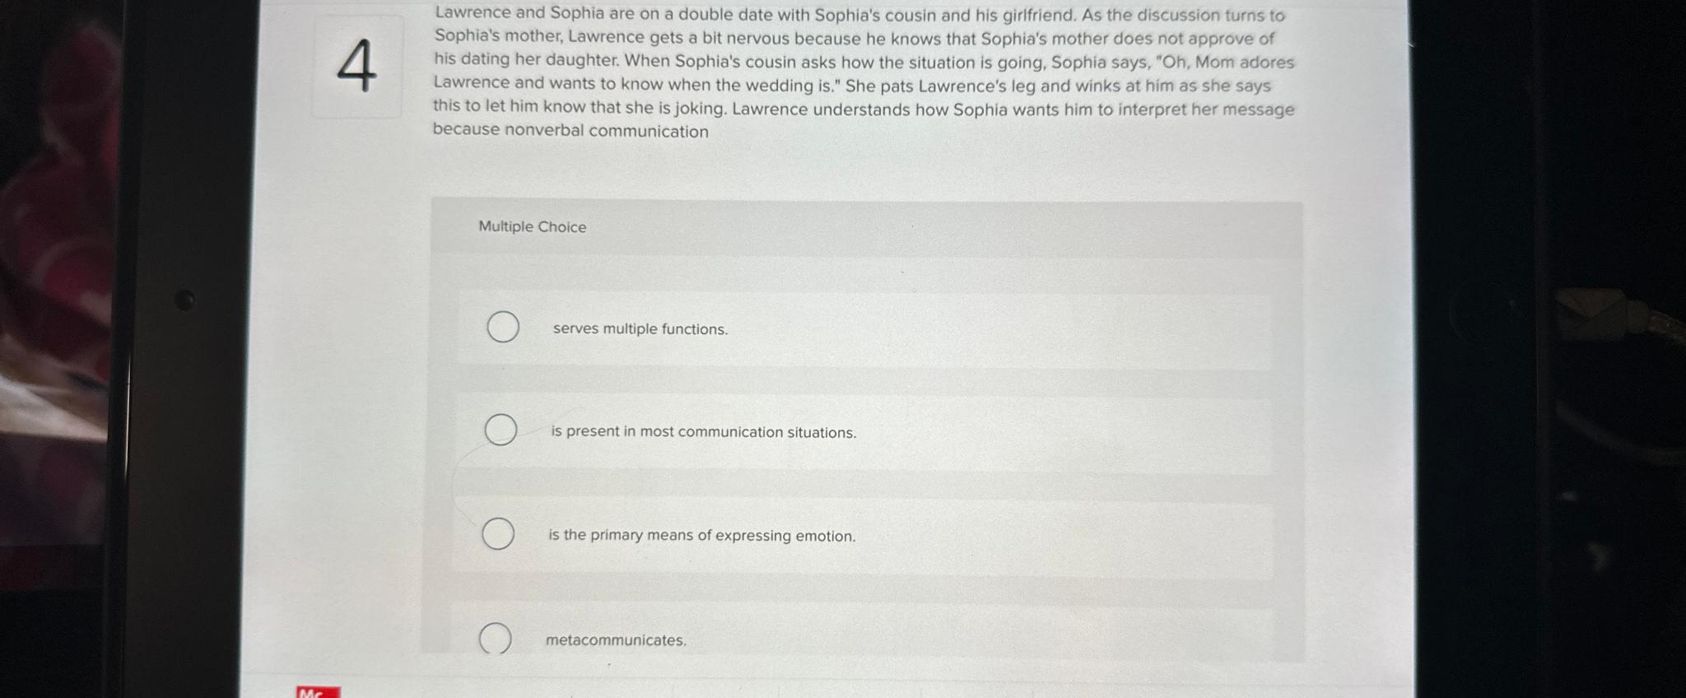The image size is (1686, 698).
Task: Click the "Multiple Choice" header label
Action: [532, 227]
